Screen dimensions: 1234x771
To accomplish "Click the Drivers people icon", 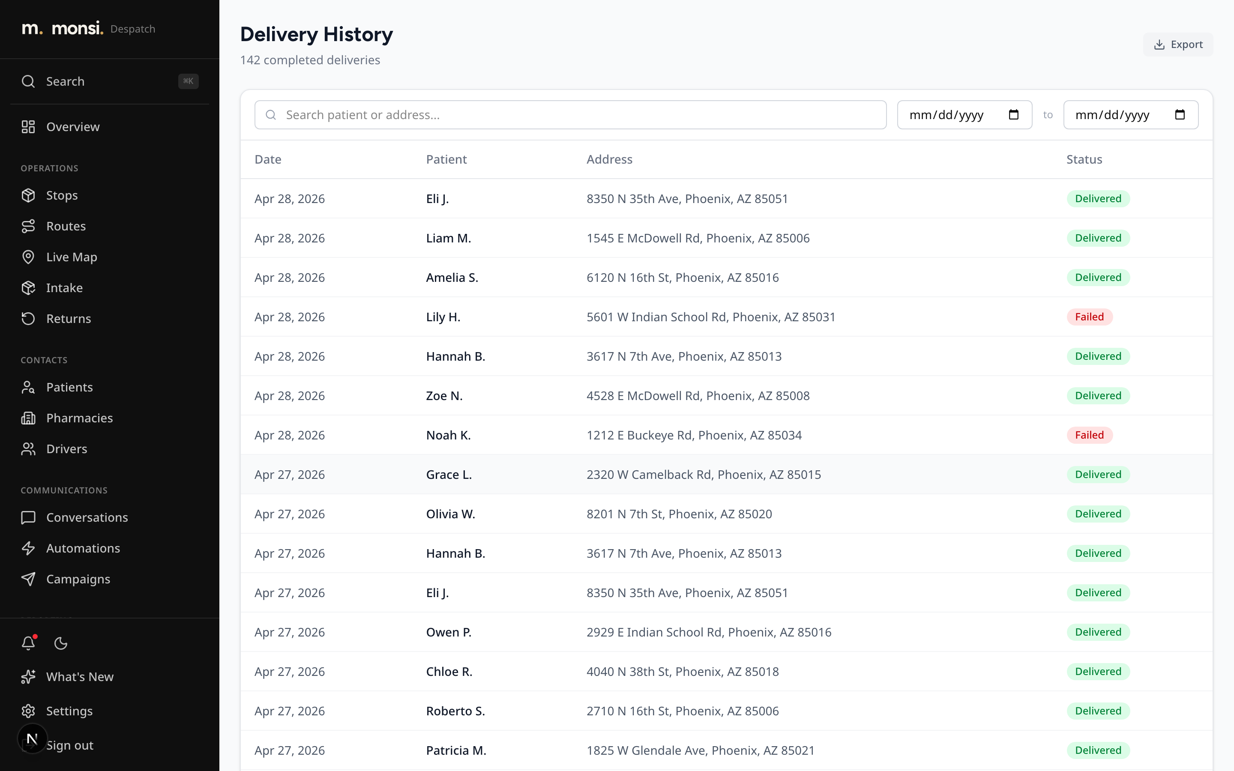I will coord(29,449).
